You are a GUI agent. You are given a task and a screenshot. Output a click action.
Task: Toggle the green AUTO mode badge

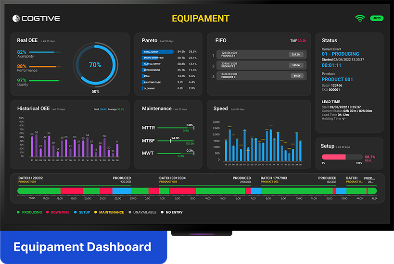tap(377, 18)
